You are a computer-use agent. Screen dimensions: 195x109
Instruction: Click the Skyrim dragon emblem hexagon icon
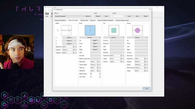[x=18, y=100]
